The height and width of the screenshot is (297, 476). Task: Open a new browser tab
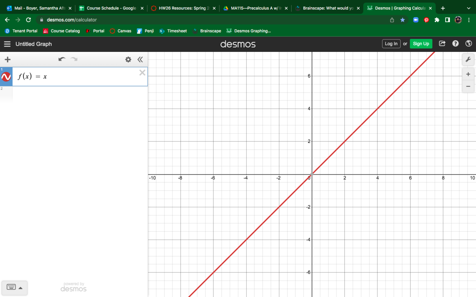[443, 8]
